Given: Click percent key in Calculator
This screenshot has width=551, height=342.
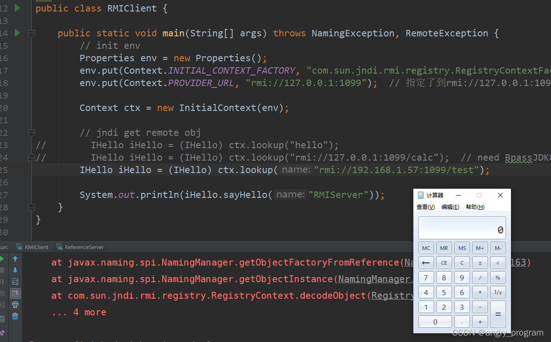Looking at the screenshot, I should click(498, 278).
